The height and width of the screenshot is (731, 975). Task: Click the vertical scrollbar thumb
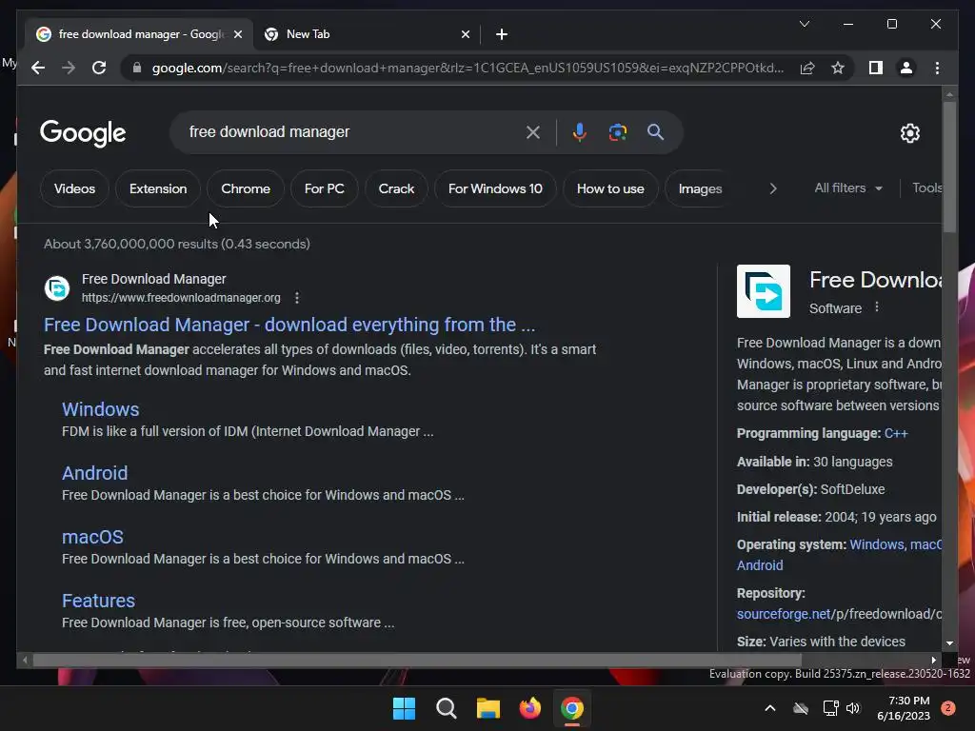(949, 167)
